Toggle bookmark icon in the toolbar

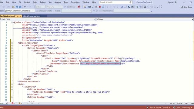click(x=145, y=7)
